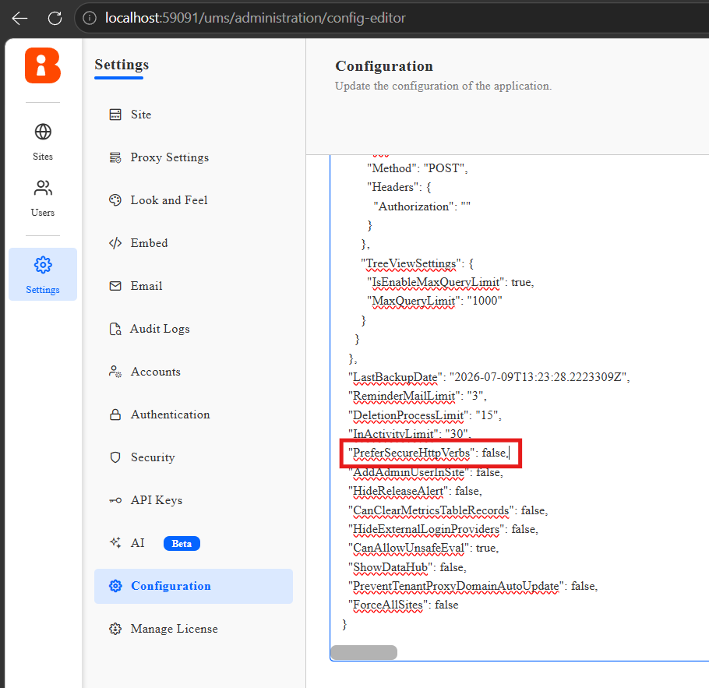Open Accounts settings
The height and width of the screenshot is (688, 709).
point(156,372)
